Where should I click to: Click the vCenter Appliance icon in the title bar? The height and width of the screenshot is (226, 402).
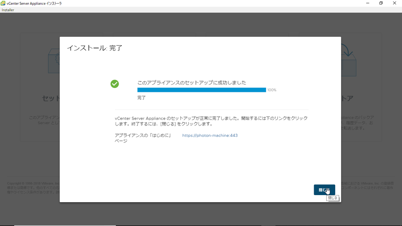pos(4,3)
